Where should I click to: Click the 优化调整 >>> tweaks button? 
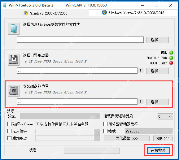coord(126,138)
